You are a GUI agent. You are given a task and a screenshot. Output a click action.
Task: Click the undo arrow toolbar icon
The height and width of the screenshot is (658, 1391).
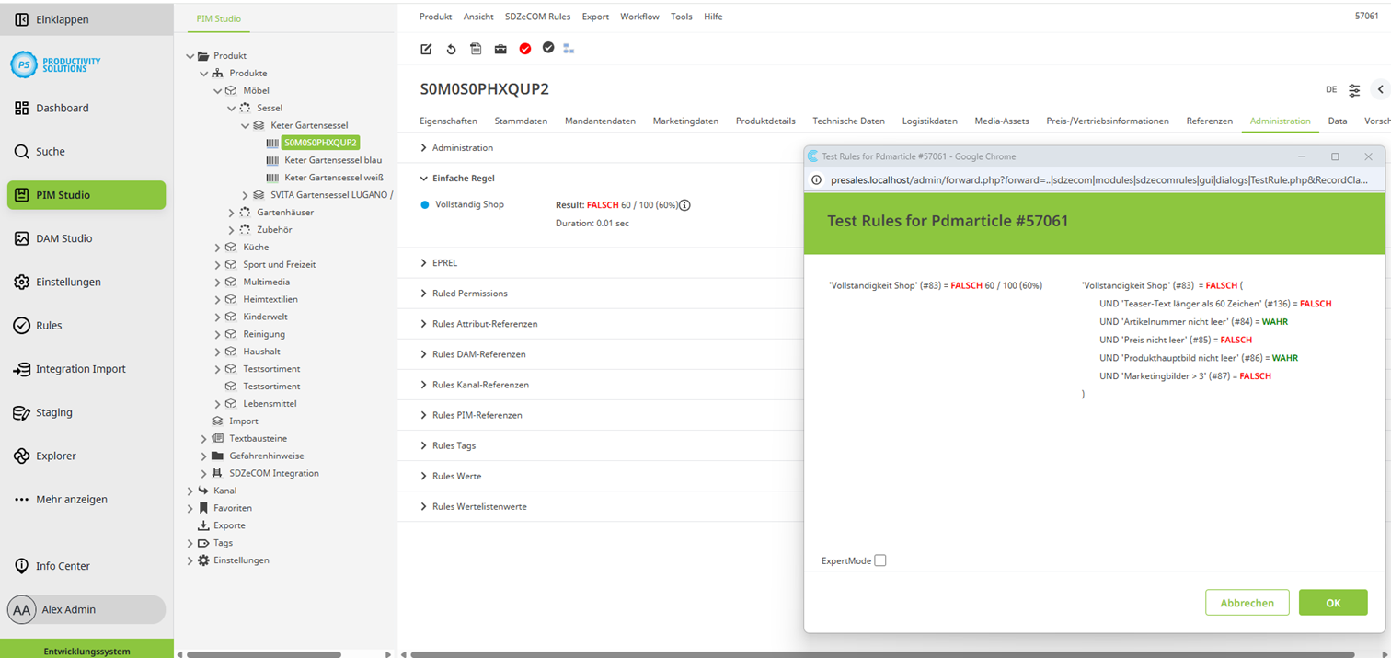[451, 49]
